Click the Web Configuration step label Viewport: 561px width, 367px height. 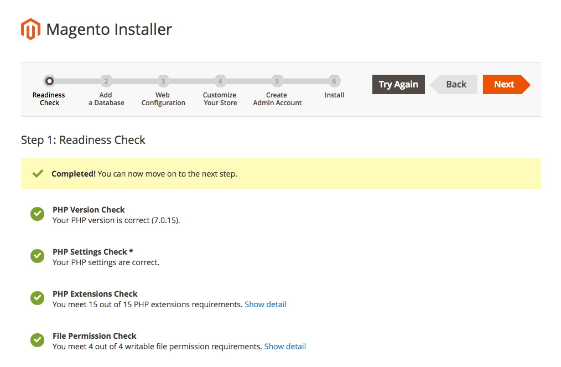point(163,99)
